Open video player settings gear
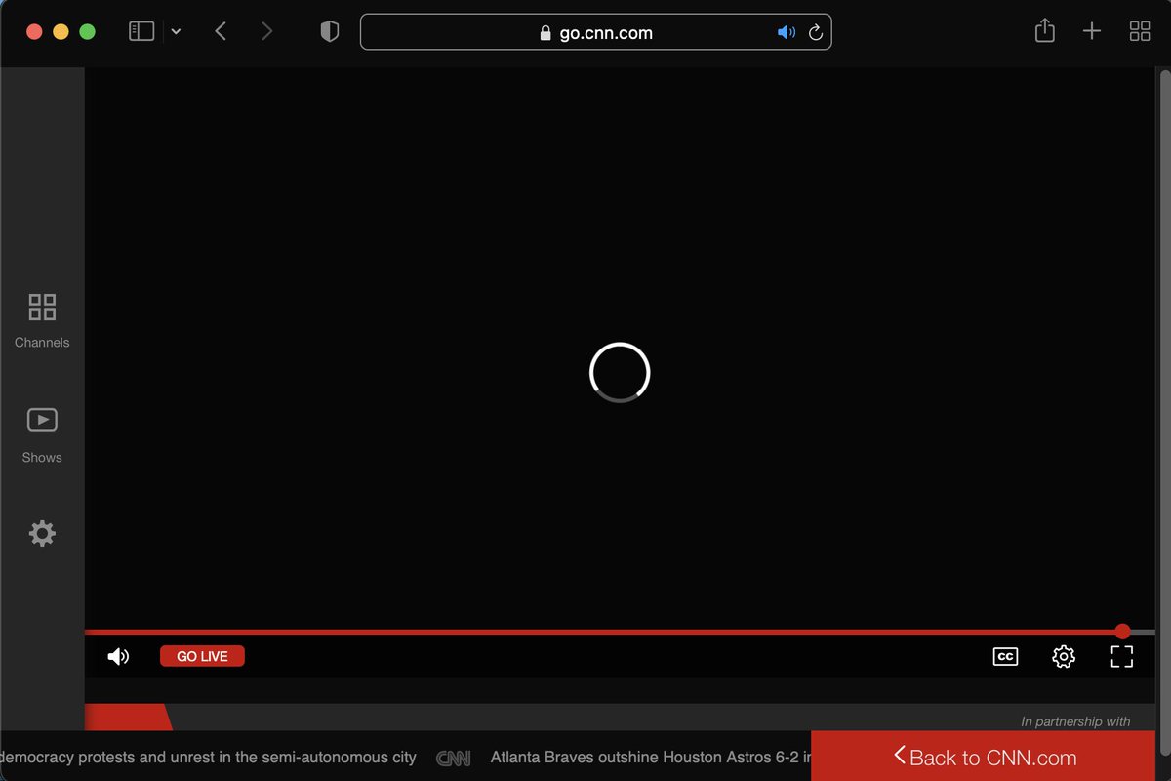Image resolution: width=1171 pixels, height=781 pixels. [x=1064, y=657]
